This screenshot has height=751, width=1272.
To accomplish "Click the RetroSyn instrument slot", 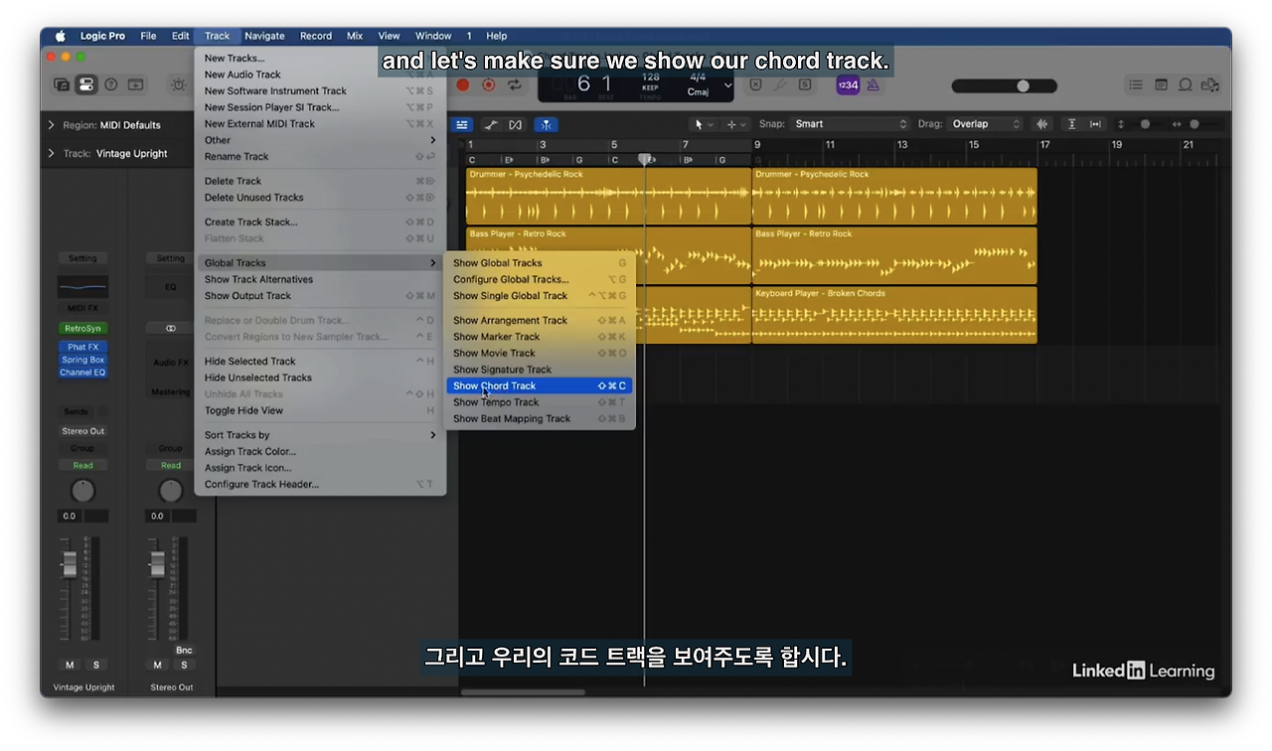I will click(x=82, y=328).
